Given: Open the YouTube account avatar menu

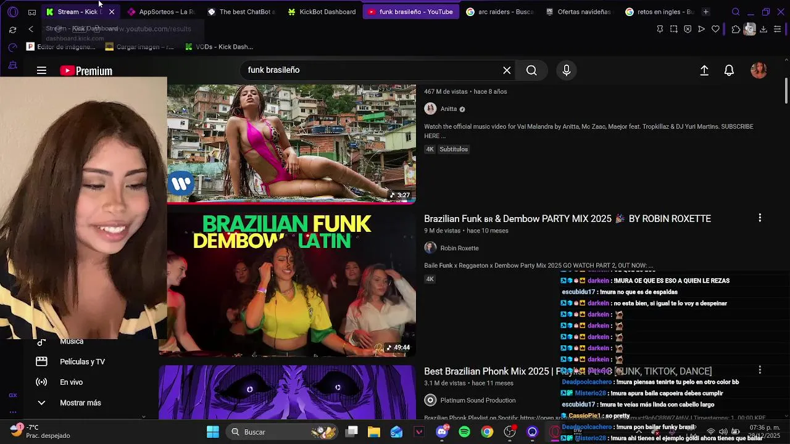Looking at the screenshot, I should click(x=759, y=70).
